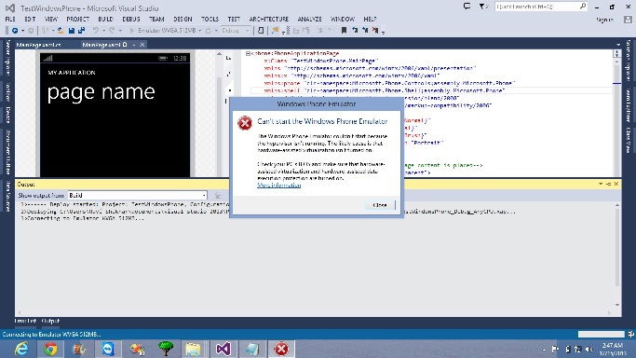Click the taskbar clock showing 2:47 AM
This screenshot has width=636, height=358.
[613, 349]
